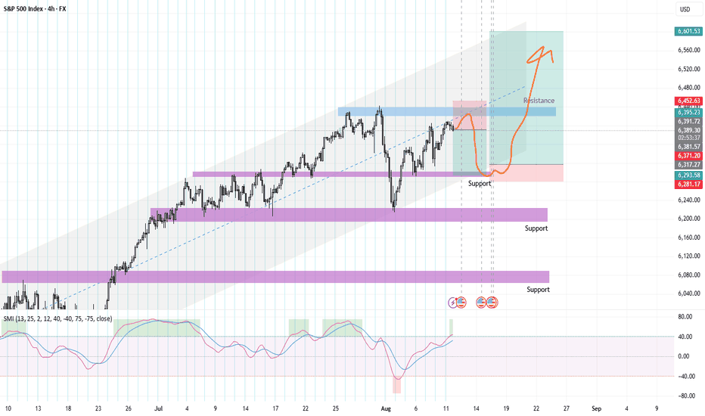Select the S&P 500 Index chart title
The image size is (705, 416).
(35, 8)
